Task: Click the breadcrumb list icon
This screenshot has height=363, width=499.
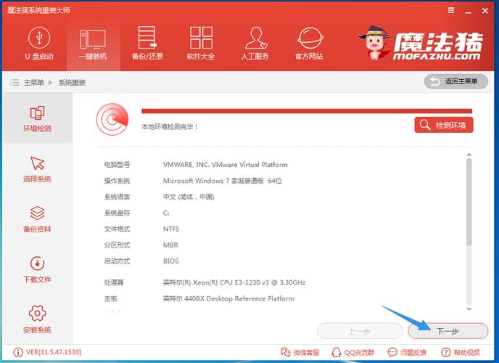Action: coord(15,83)
